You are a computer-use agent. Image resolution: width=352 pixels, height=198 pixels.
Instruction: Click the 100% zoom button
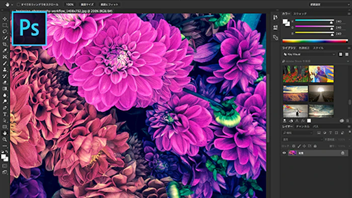pos(70,5)
